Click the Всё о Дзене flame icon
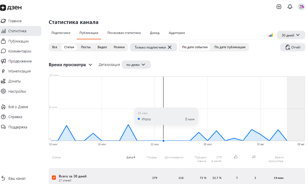The width and height of the screenshot is (308, 184). tap(3, 107)
